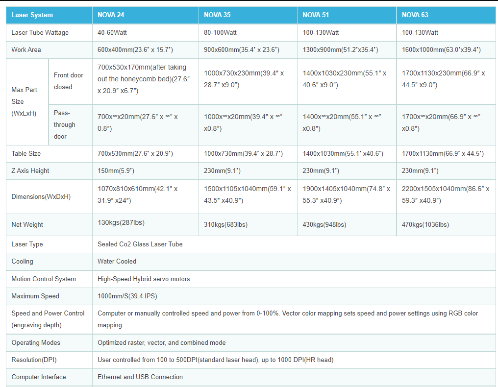This screenshot has height=387, width=498.
Task: Select "Optimized raster, vector, and combined mode"
Action: click(162, 342)
